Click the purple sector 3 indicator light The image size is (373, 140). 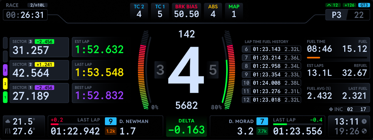(5, 71)
